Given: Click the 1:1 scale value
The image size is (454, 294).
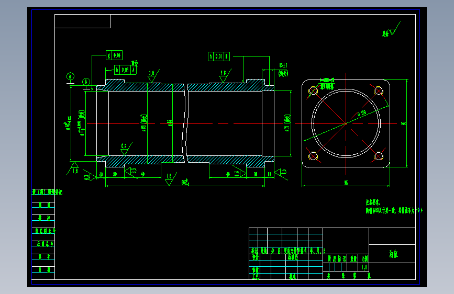Looking at the screenshot, I should 364,267.
